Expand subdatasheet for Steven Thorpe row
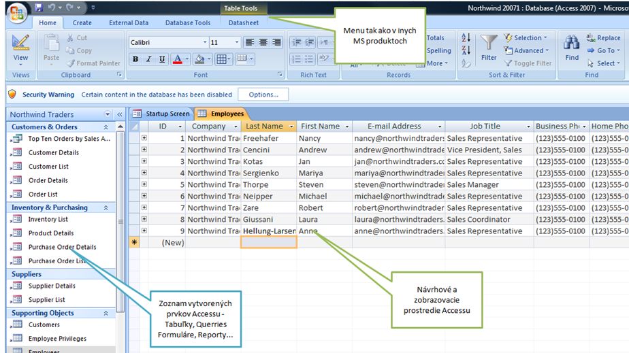 (144, 184)
